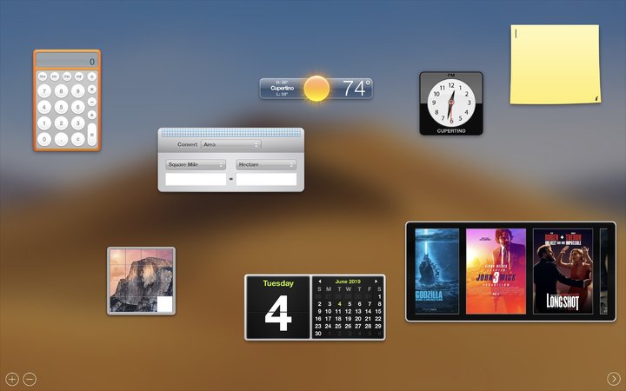
Task: Show next month in the calendar widget
Action: click(x=376, y=282)
